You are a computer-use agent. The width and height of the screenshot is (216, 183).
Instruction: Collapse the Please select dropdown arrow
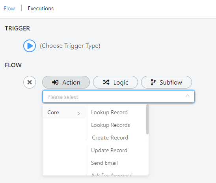[x=188, y=96]
